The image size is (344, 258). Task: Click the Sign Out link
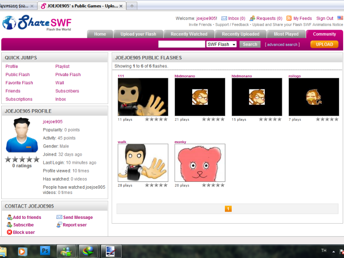coord(325,18)
